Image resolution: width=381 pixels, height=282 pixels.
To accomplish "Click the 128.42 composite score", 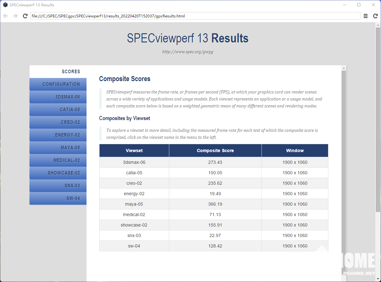I will click(x=215, y=246).
